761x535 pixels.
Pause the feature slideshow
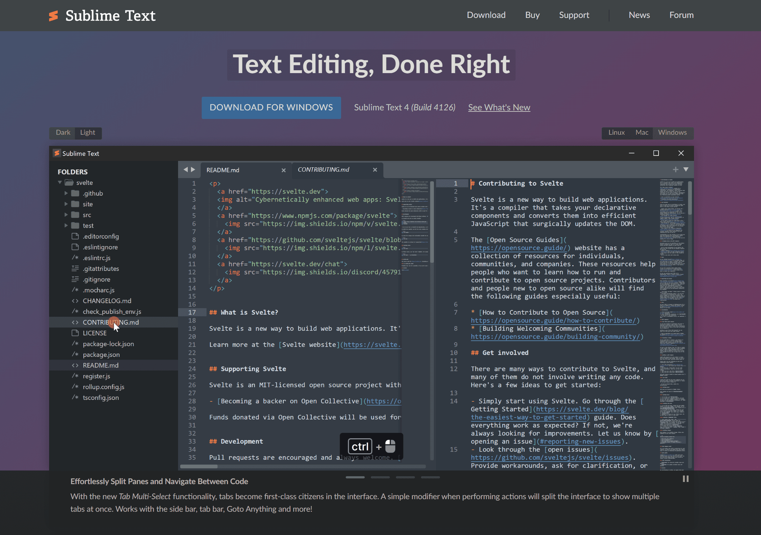tap(685, 479)
